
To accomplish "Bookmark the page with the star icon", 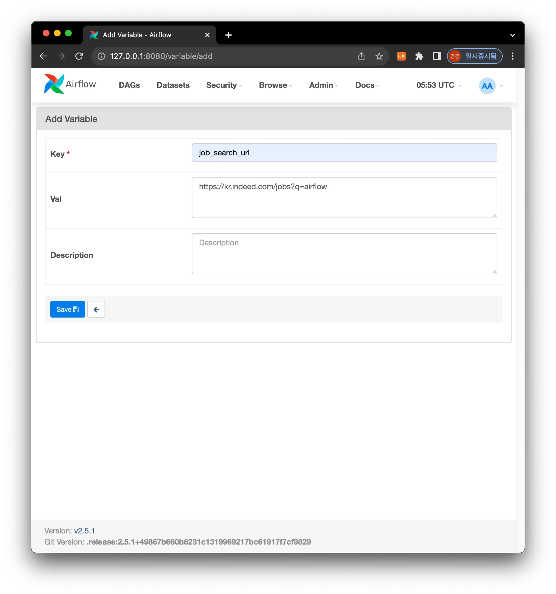I will (379, 56).
